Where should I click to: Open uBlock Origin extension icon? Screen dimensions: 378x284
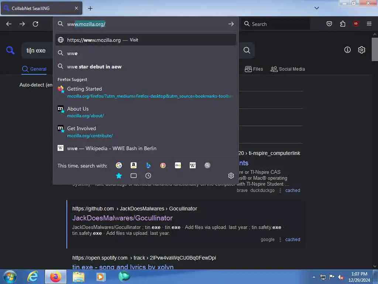pos(356,24)
